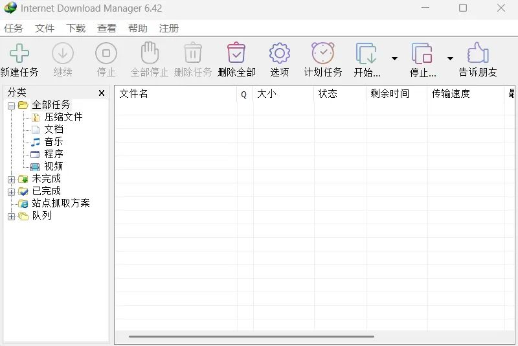Expand the 队列 tree node
This screenshot has width=518, height=346.
point(11,216)
